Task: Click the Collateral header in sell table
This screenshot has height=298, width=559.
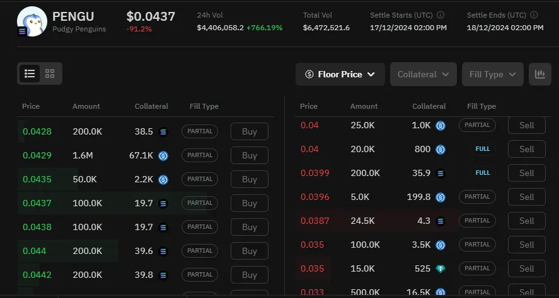Action: (x=429, y=106)
